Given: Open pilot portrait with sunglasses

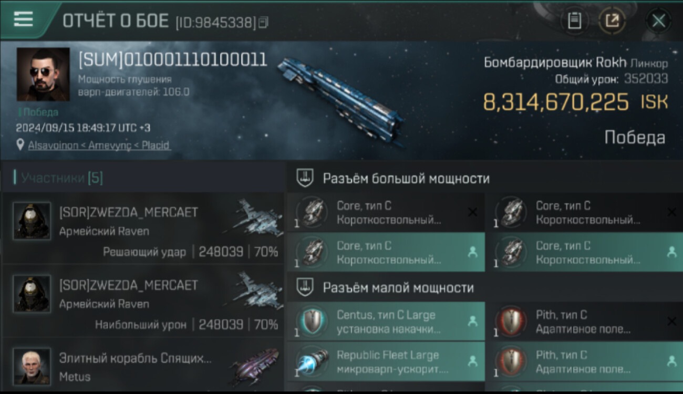Looking at the screenshot, I should tap(43, 74).
